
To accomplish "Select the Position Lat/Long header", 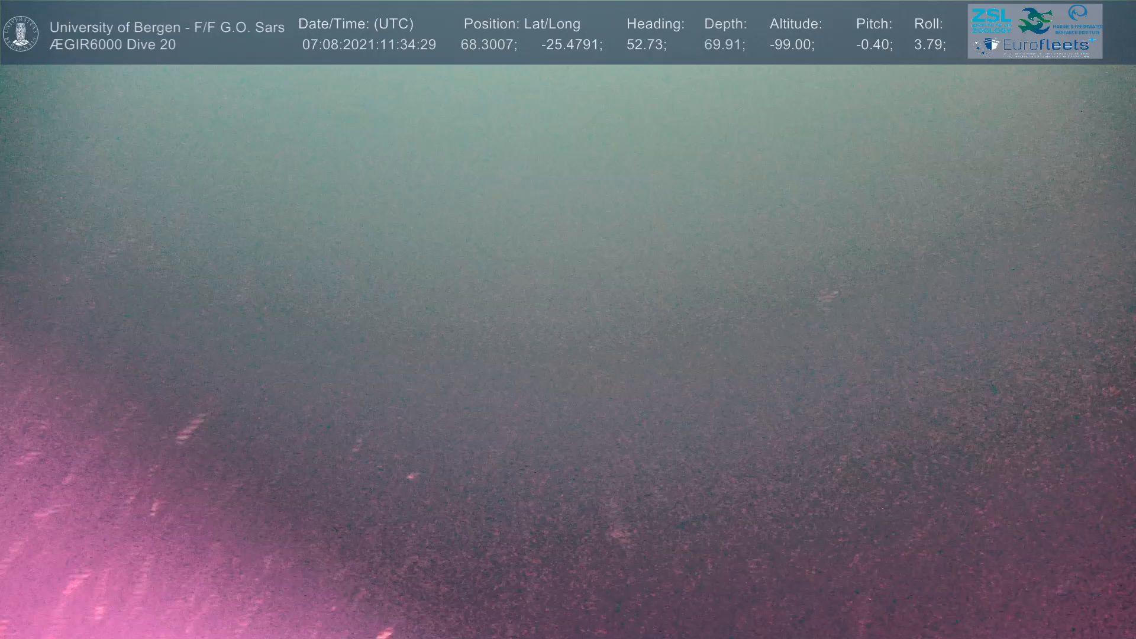I will [522, 24].
